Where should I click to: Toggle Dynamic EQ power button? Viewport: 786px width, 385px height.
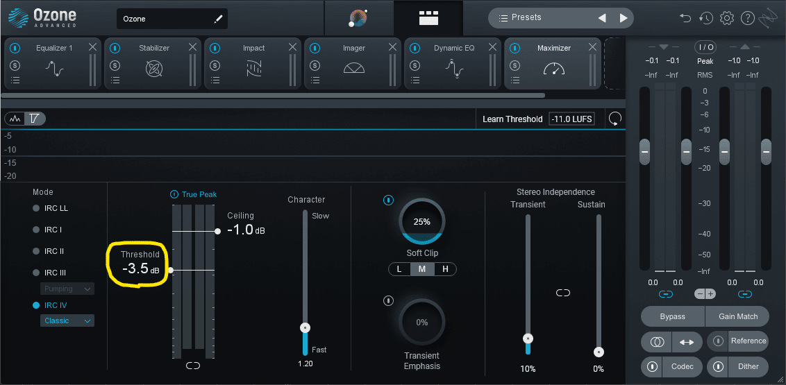(x=415, y=48)
